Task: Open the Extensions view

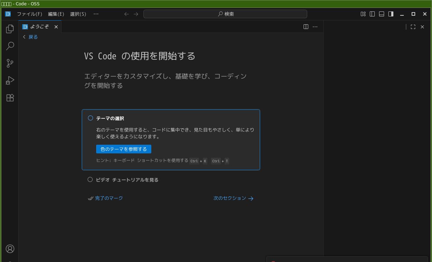Action: tap(10, 98)
